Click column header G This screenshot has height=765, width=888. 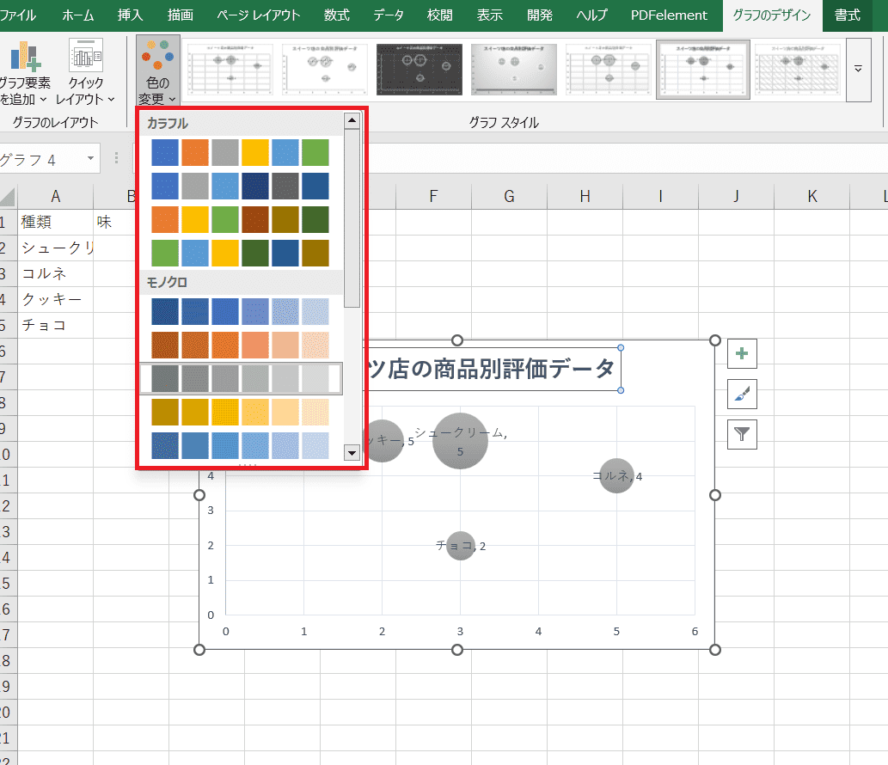pyautogui.click(x=509, y=197)
